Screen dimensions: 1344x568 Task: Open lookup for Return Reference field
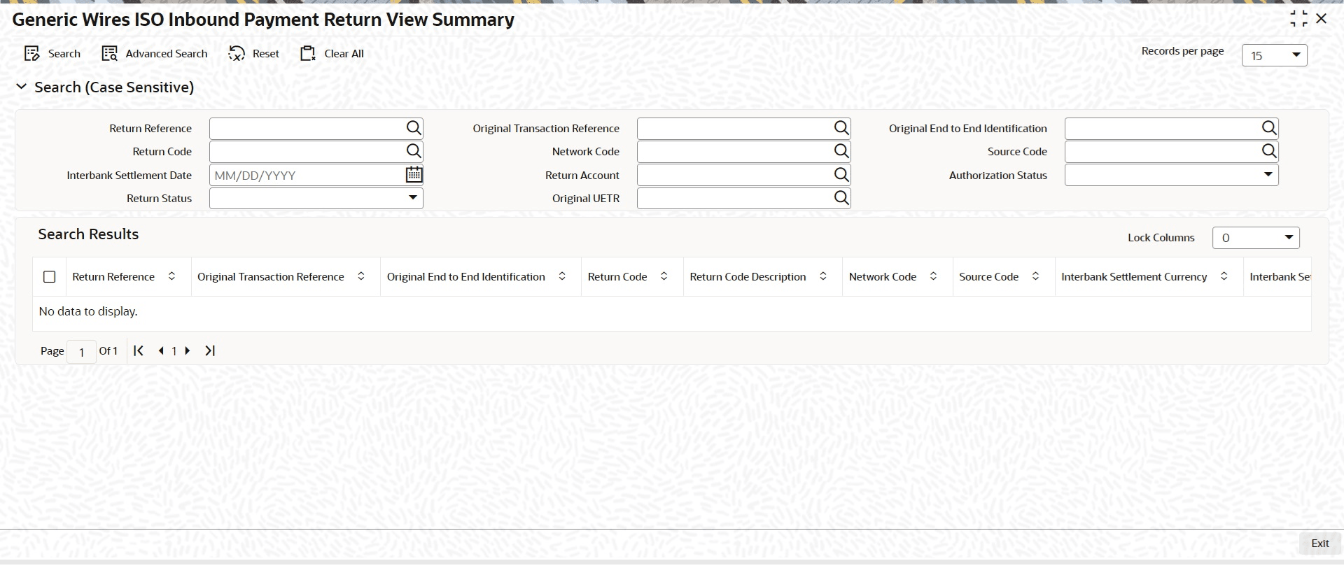(414, 128)
